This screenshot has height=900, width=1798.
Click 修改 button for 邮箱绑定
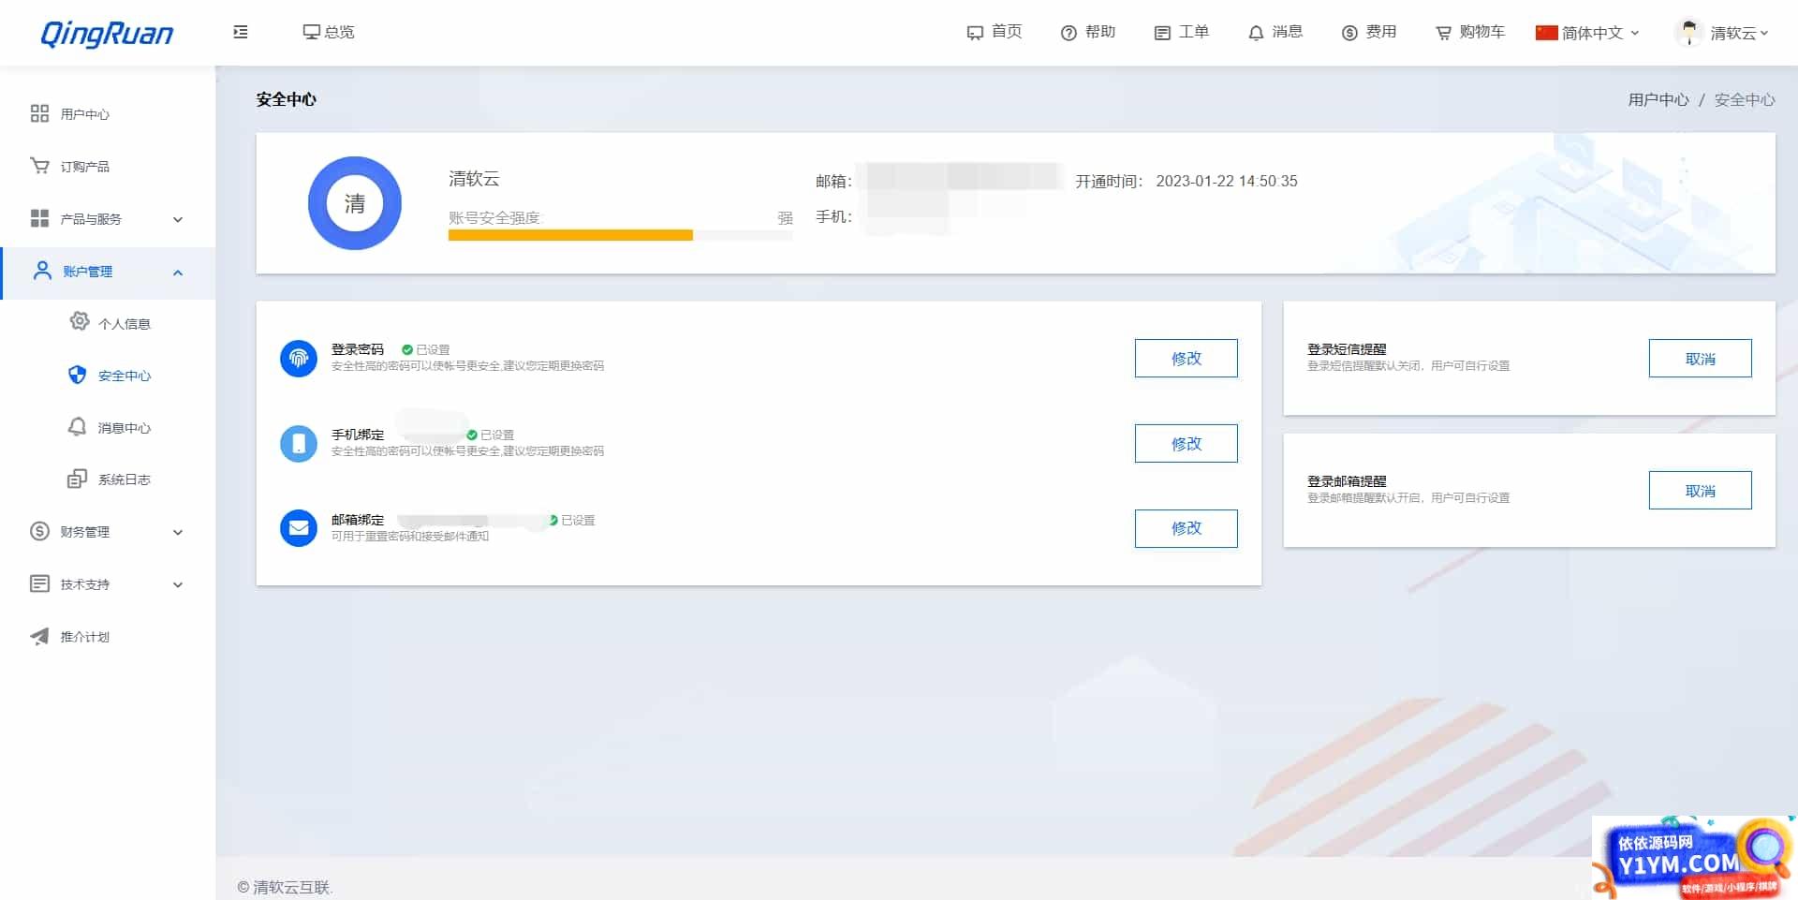coord(1186,528)
